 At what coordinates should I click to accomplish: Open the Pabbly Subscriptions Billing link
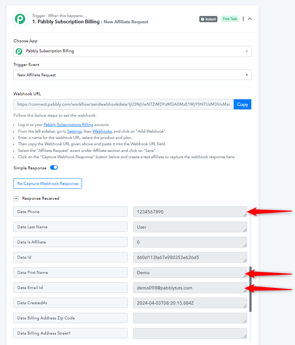point(68,125)
